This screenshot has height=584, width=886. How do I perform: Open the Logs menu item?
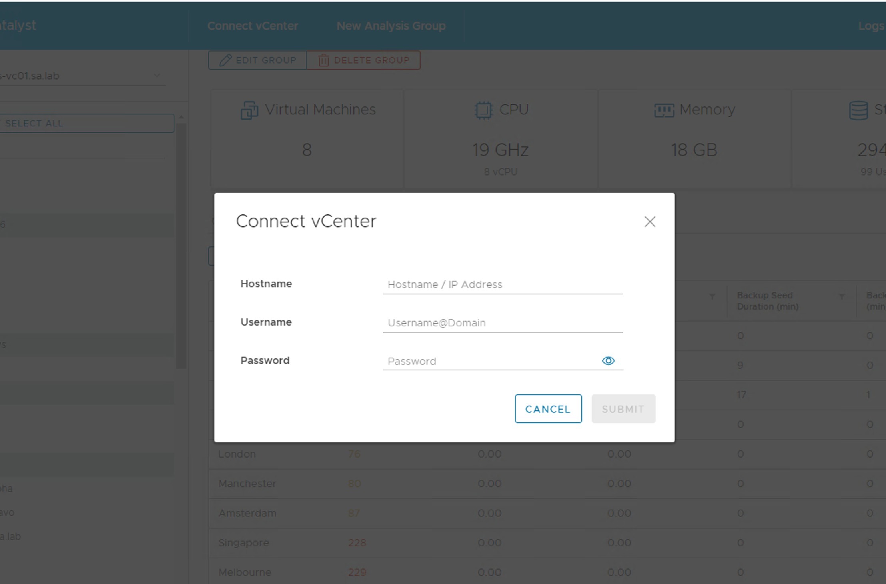click(871, 26)
